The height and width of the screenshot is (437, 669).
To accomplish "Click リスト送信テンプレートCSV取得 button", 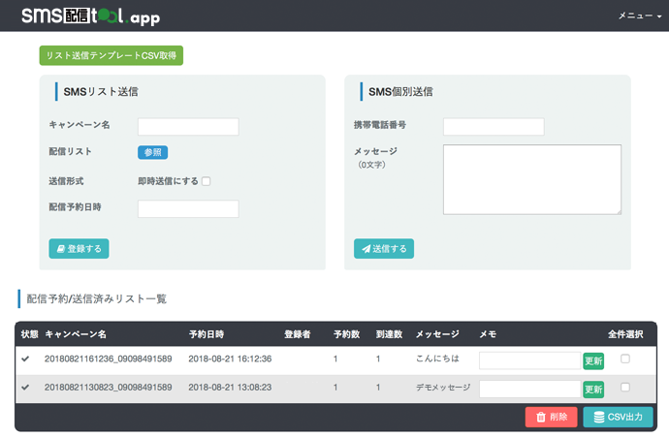I will (111, 55).
